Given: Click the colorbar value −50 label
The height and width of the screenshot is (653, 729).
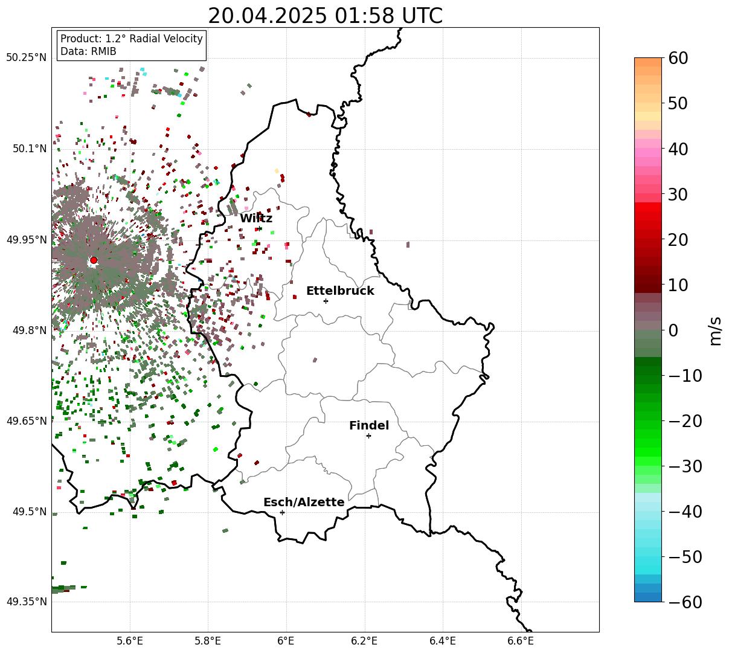Looking at the screenshot, I should [686, 557].
